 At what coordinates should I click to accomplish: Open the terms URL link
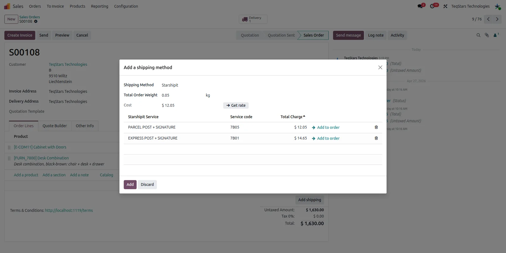(69, 211)
